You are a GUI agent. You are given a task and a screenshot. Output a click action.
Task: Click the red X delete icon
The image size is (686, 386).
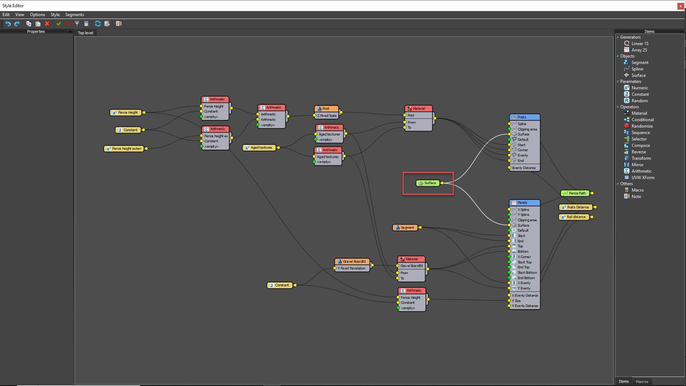coord(47,24)
